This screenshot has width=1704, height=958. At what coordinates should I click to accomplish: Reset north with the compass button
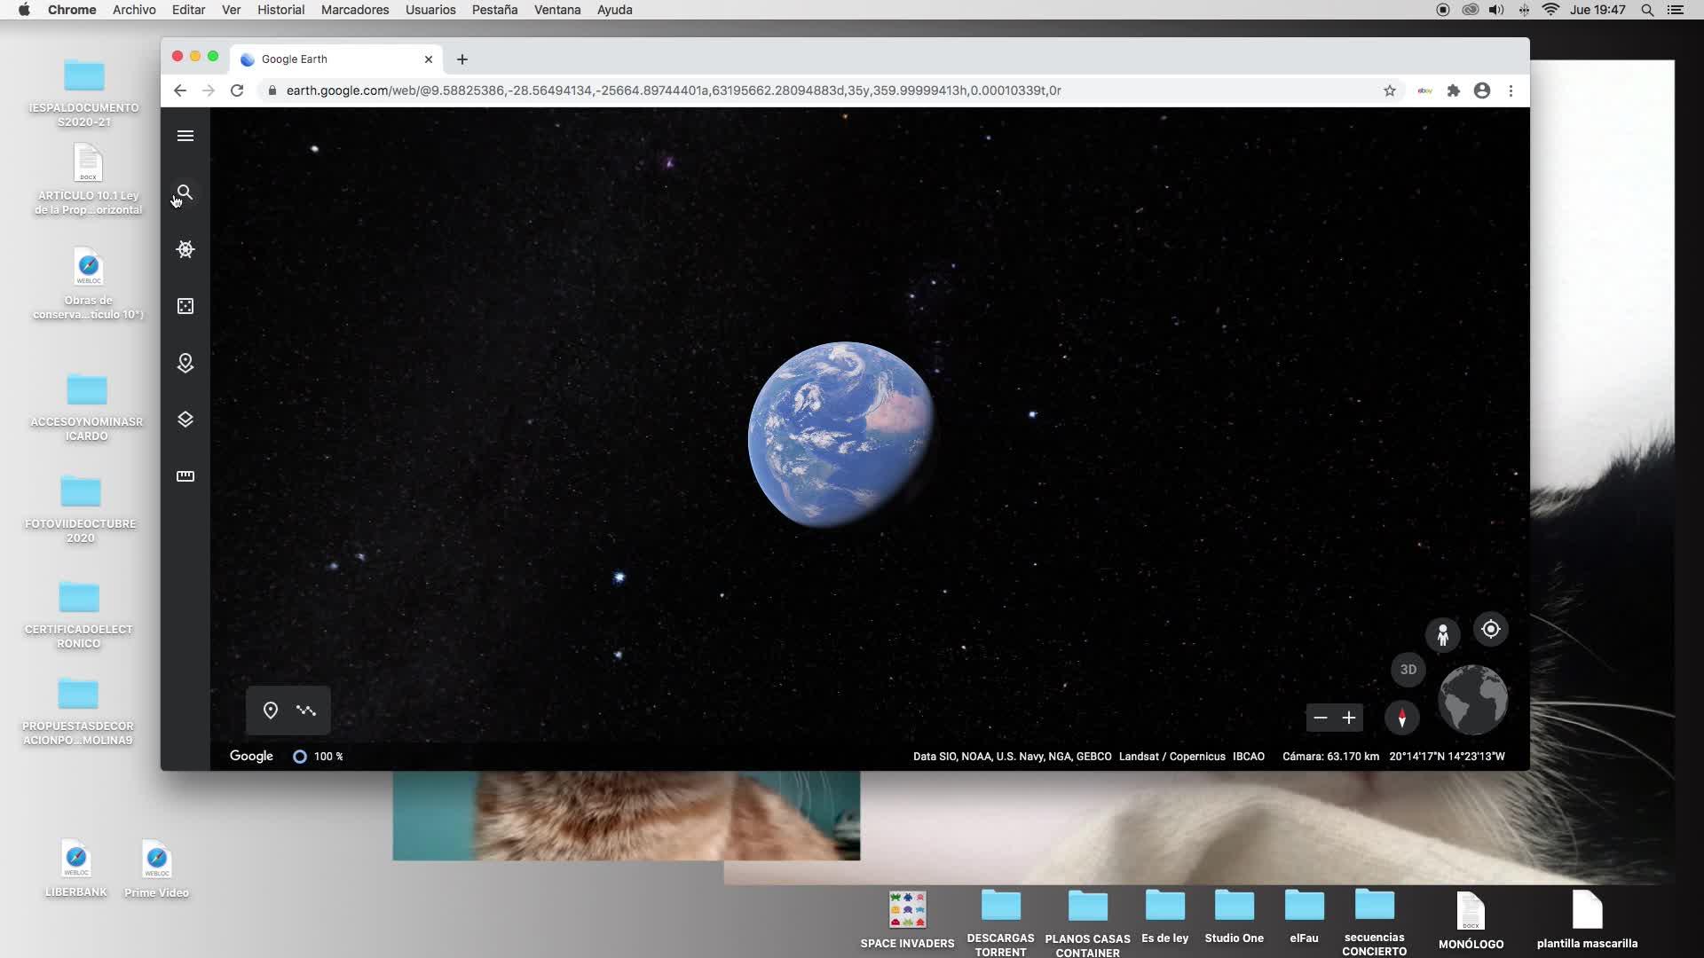pos(1401,718)
